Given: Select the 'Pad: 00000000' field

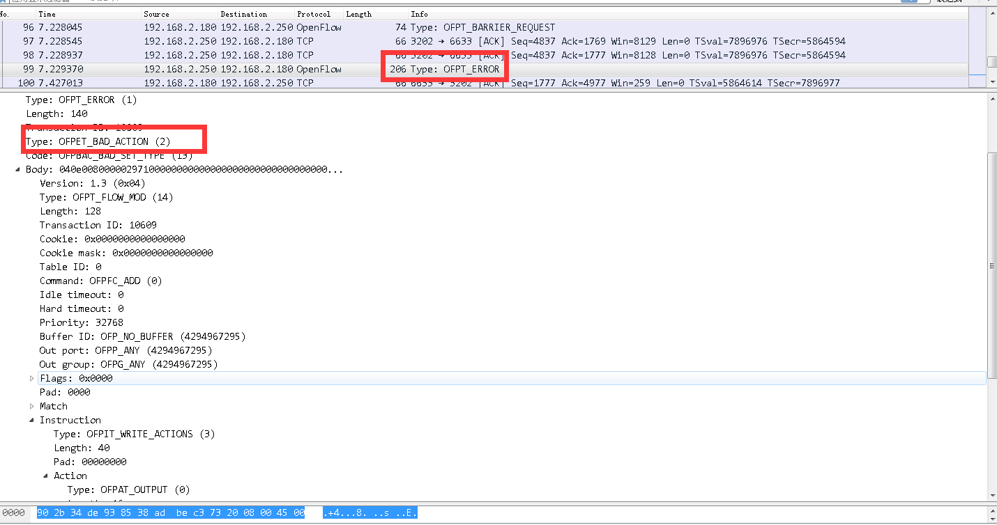Looking at the screenshot, I should click(90, 462).
